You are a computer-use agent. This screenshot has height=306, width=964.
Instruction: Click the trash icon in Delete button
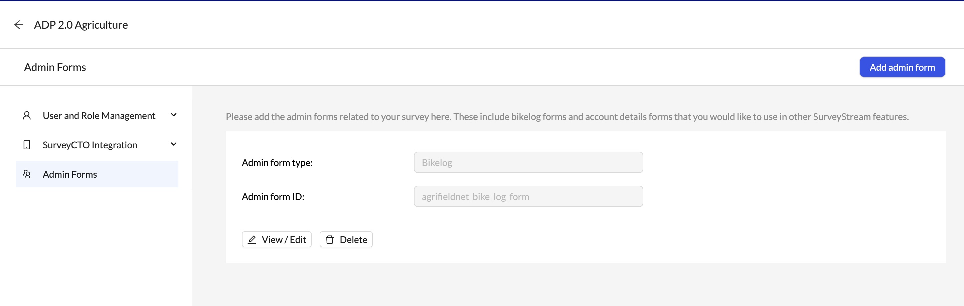(330, 239)
